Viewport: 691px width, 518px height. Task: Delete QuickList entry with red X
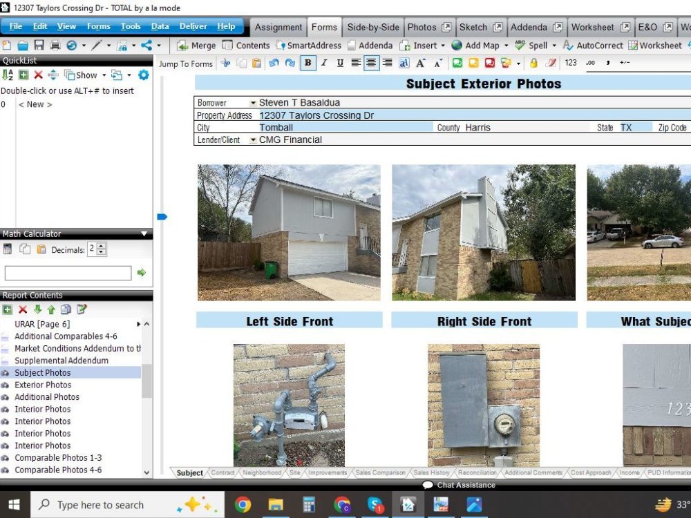click(38, 75)
